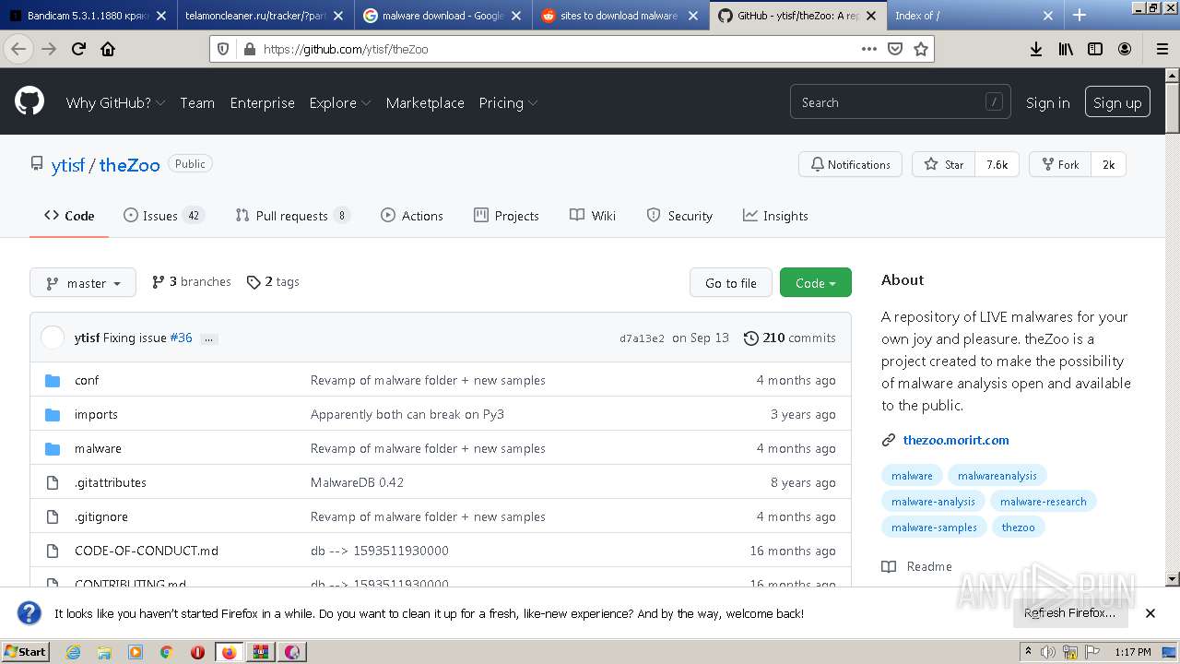The height and width of the screenshot is (664, 1180).
Task: Open the Projects tab
Action: coord(506,216)
